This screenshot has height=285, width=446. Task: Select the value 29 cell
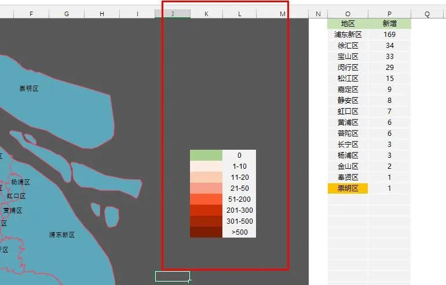pyautogui.click(x=389, y=67)
